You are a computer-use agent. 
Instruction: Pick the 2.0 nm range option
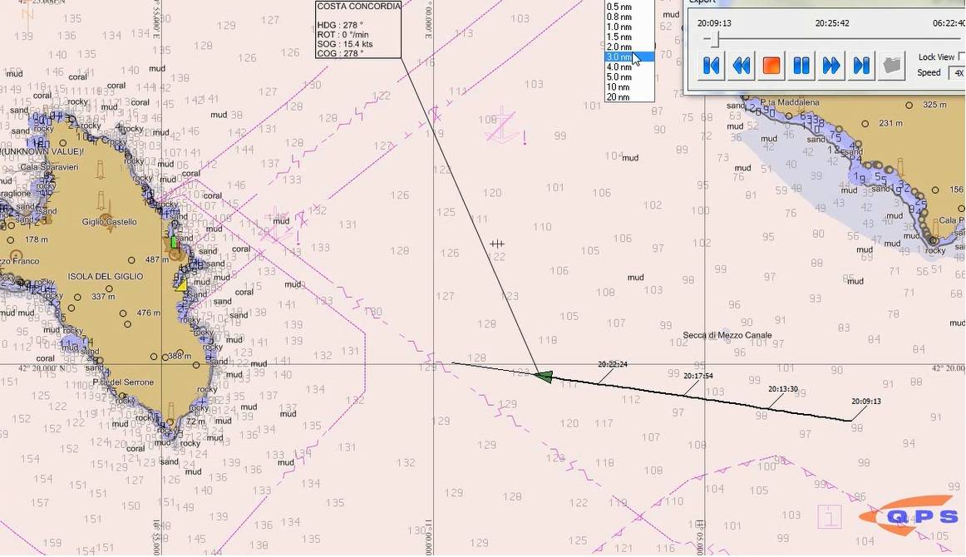619,47
